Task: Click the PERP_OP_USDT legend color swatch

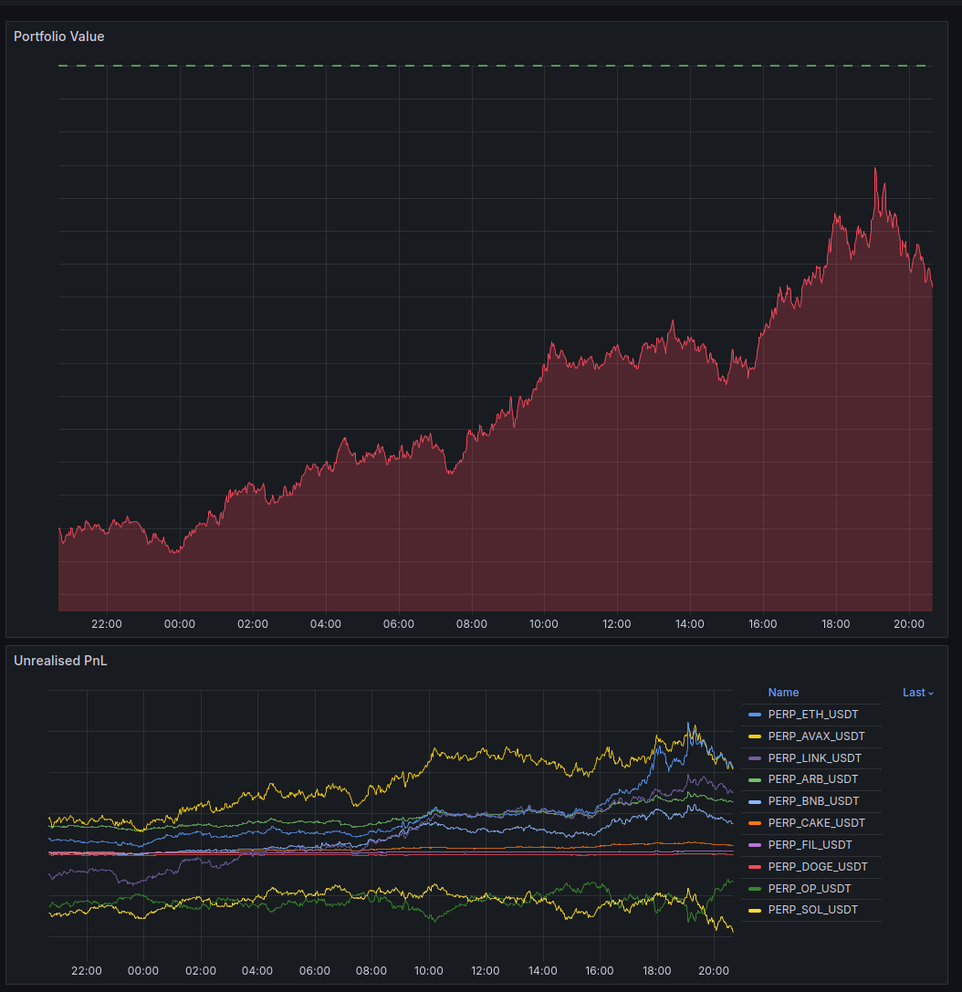Action: (x=755, y=889)
